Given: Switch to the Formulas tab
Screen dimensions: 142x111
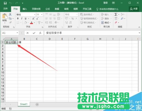Looking at the screenshot, I should tap(48, 9).
